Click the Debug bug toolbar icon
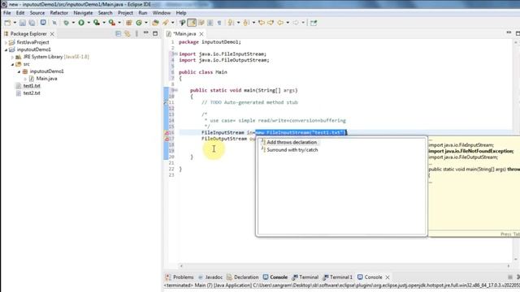The image size is (520, 292). click(x=67, y=23)
